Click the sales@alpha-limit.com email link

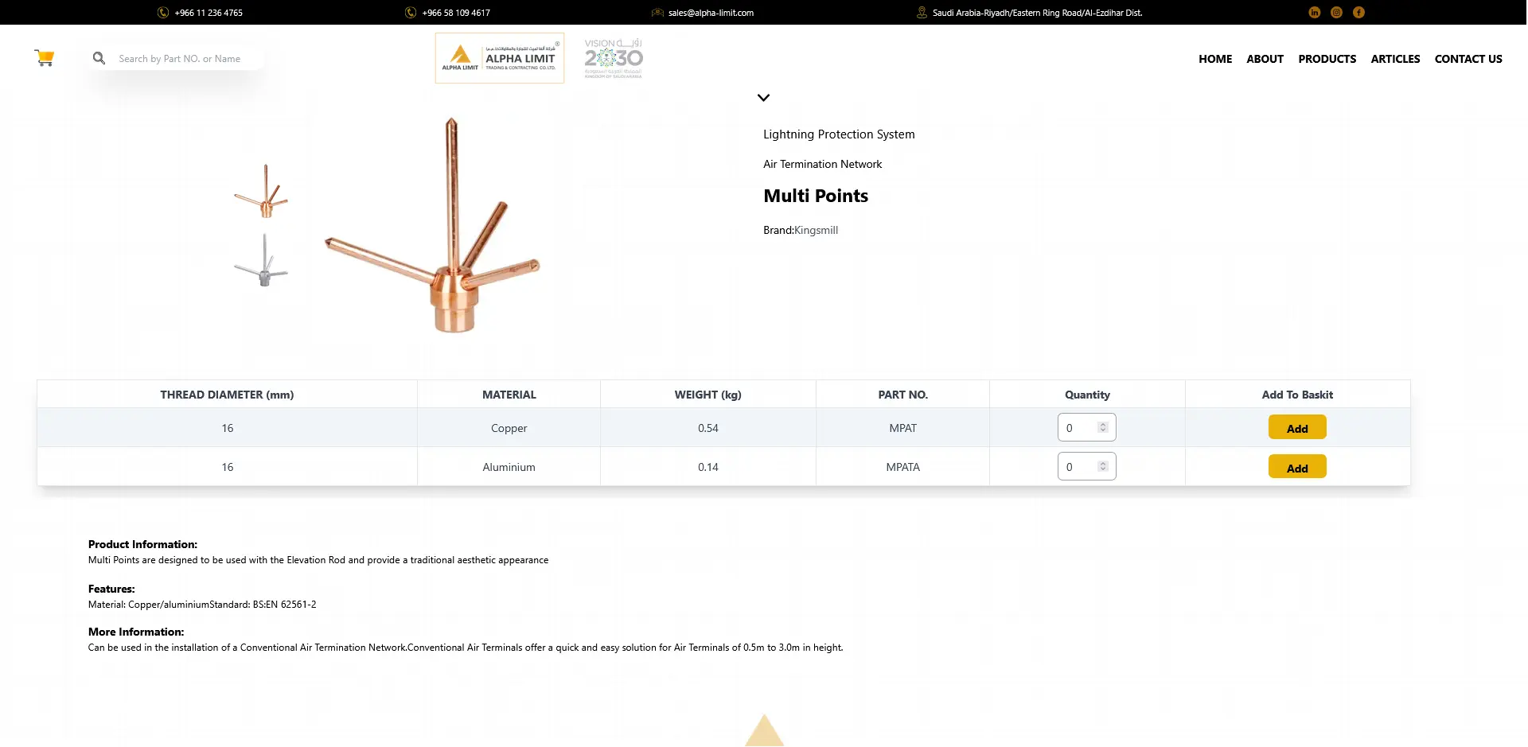(x=711, y=13)
